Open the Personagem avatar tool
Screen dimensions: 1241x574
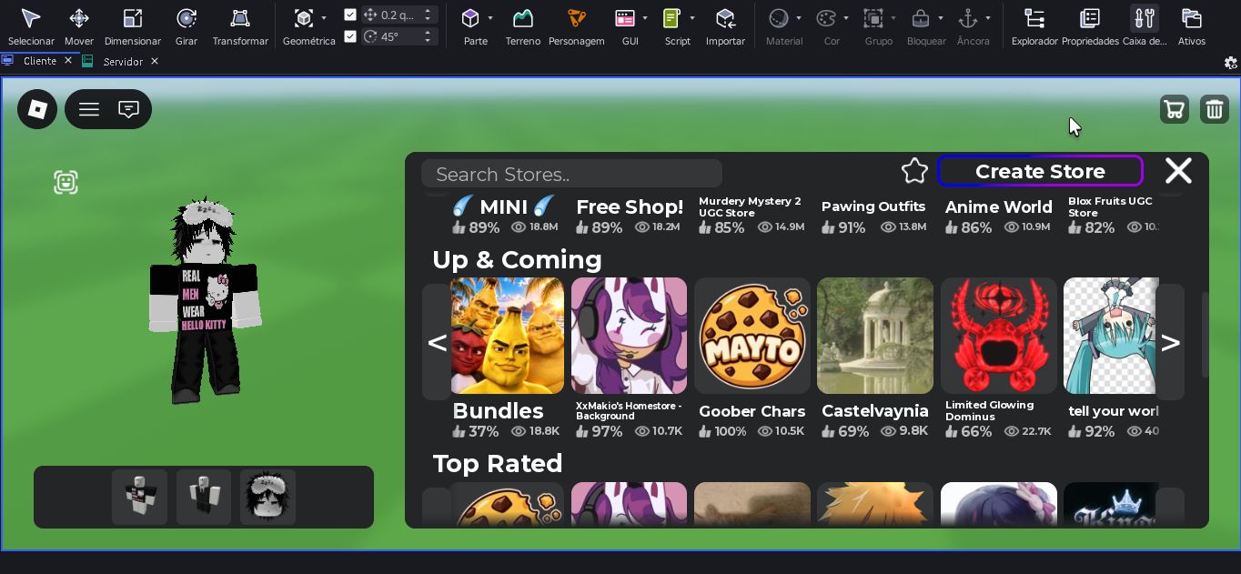577,18
